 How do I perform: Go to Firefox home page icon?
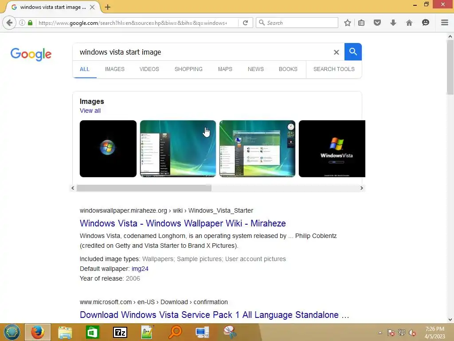point(409,23)
